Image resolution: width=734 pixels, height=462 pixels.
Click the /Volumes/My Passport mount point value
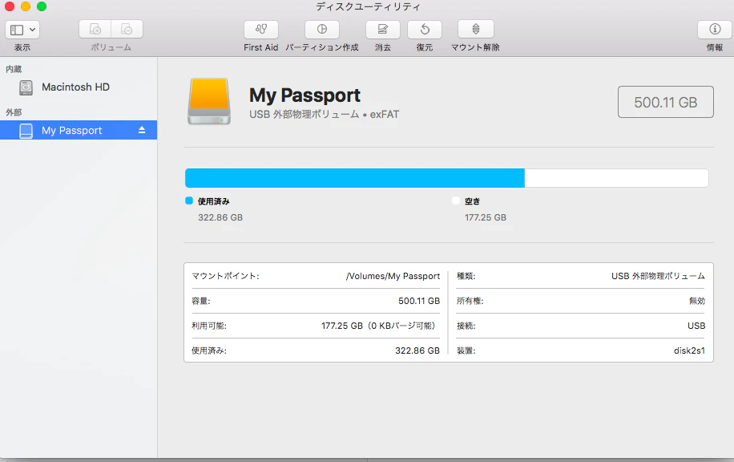coord(393,276)
